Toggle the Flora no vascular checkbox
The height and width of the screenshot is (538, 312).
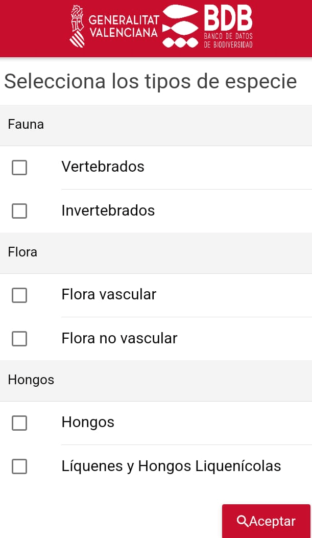coord(19,338)
